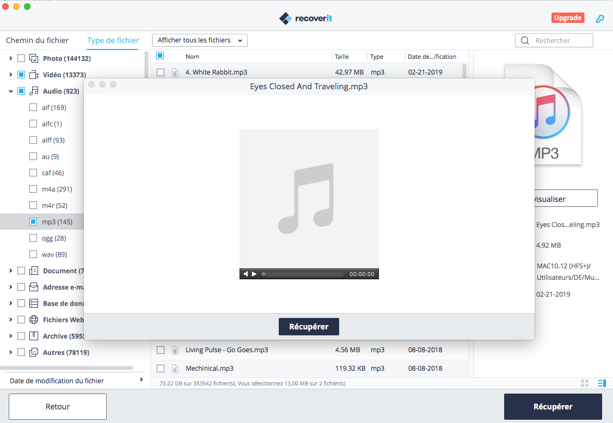Image resolution: width=613 pixels, height=423 pixels.
Task: Click the Upgrade button
Action: [568, 18]
